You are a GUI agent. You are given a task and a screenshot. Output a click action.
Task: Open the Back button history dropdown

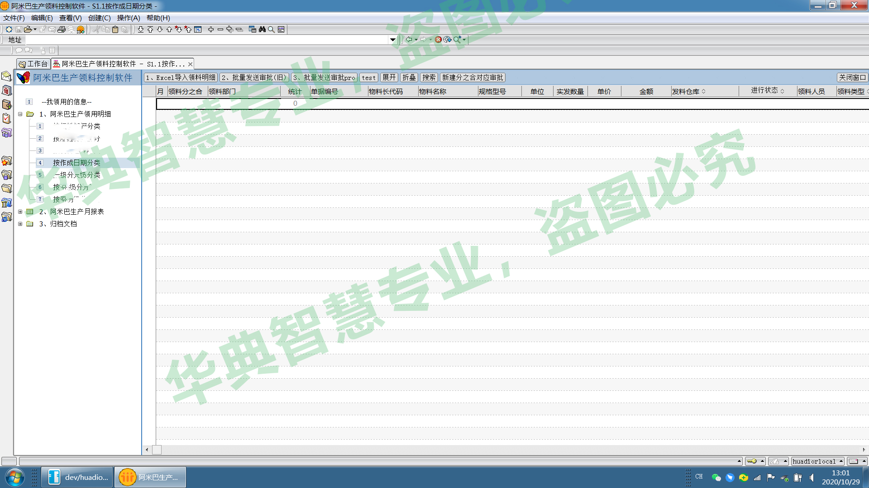tap(416, 39)
